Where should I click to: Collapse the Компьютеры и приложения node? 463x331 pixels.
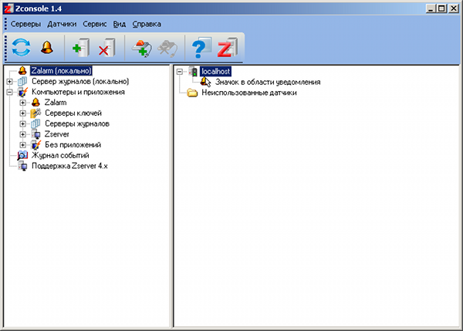(9, 92)
